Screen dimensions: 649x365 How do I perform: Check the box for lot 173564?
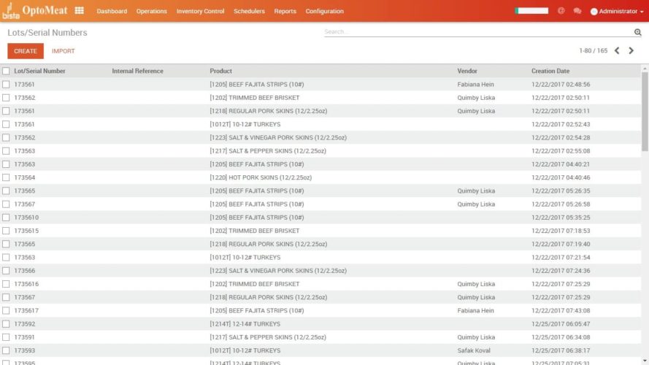(x=7, y=177)
